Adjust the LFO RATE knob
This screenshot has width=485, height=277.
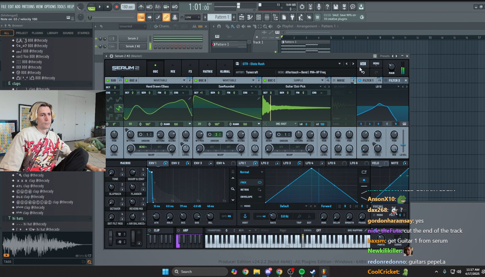(x=274, y=216)
